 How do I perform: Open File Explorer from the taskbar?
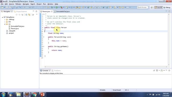tap(19, 95)
